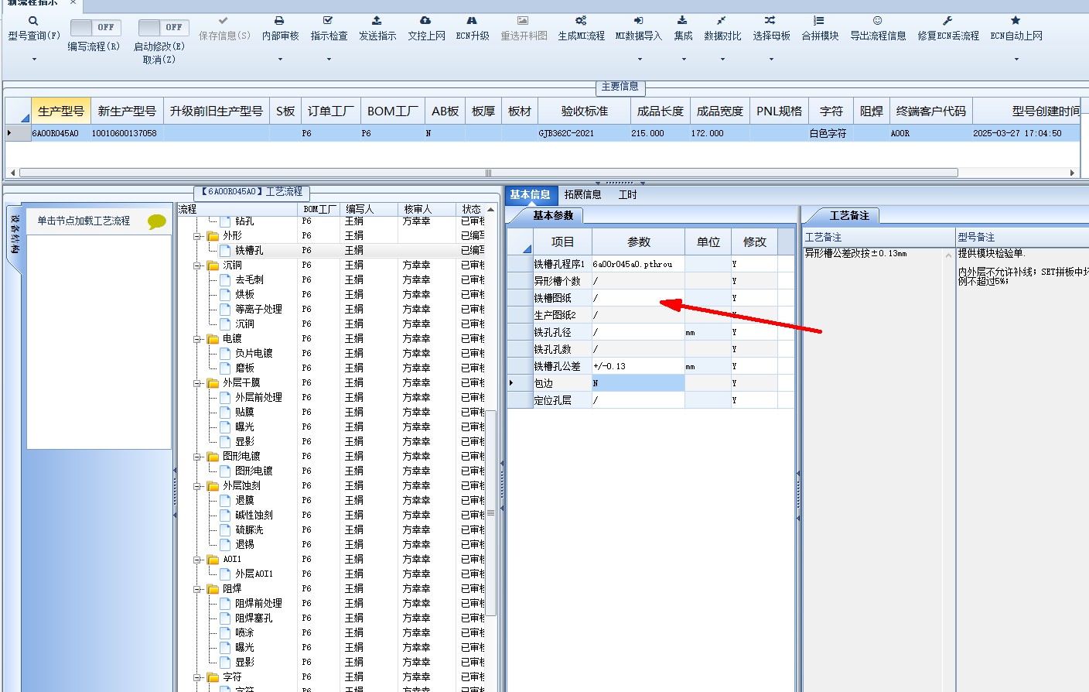1089x692 pixels.
Task: Click the 包边 parameter cell
Action: (x=638, y=383)
